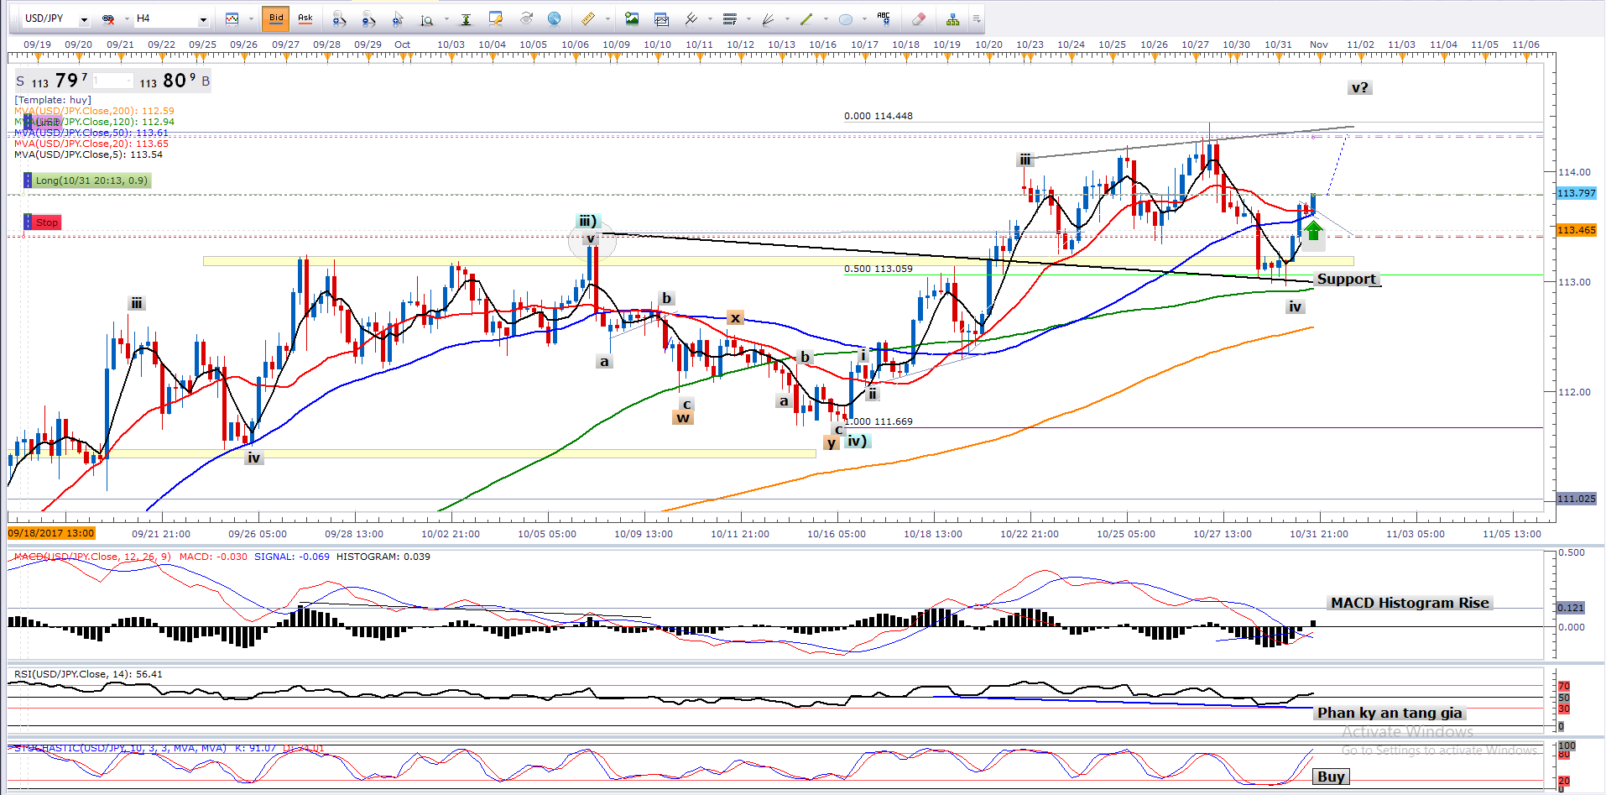Image resolution: width=1606 pixels, height=795 pixels.
Task: Click the trade amount input box
Action: pos(112,81)
